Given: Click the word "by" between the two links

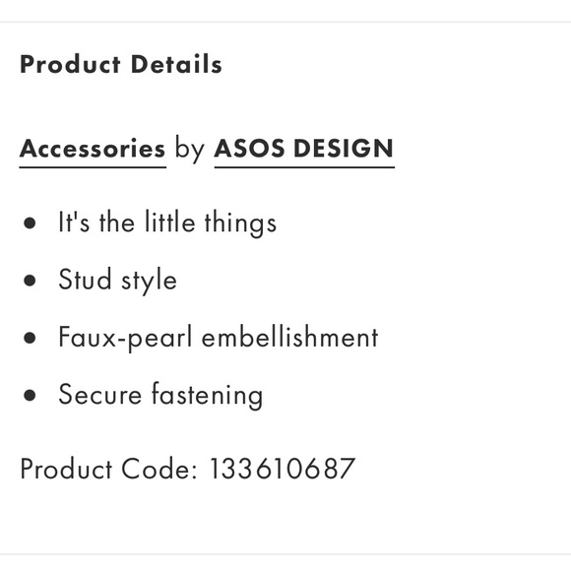Looking at the screenshot, I should pyautogui.click(x=190, y=150).
